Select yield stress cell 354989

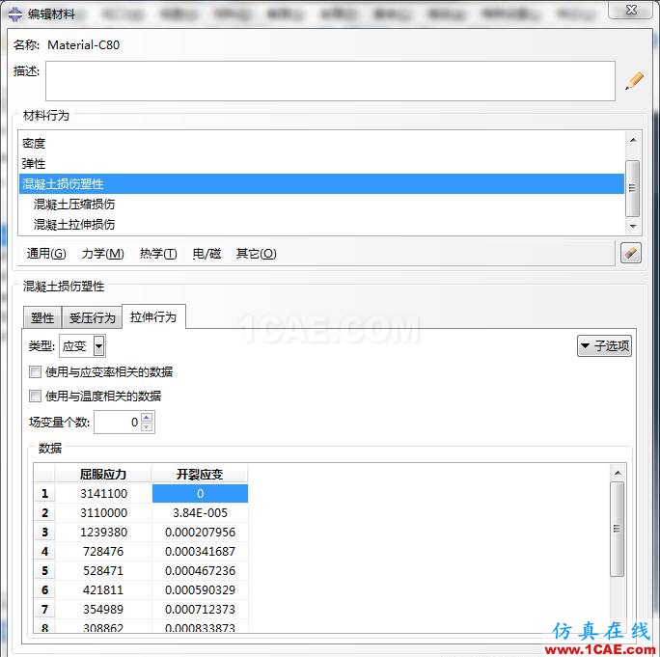(x=103, y=609)
